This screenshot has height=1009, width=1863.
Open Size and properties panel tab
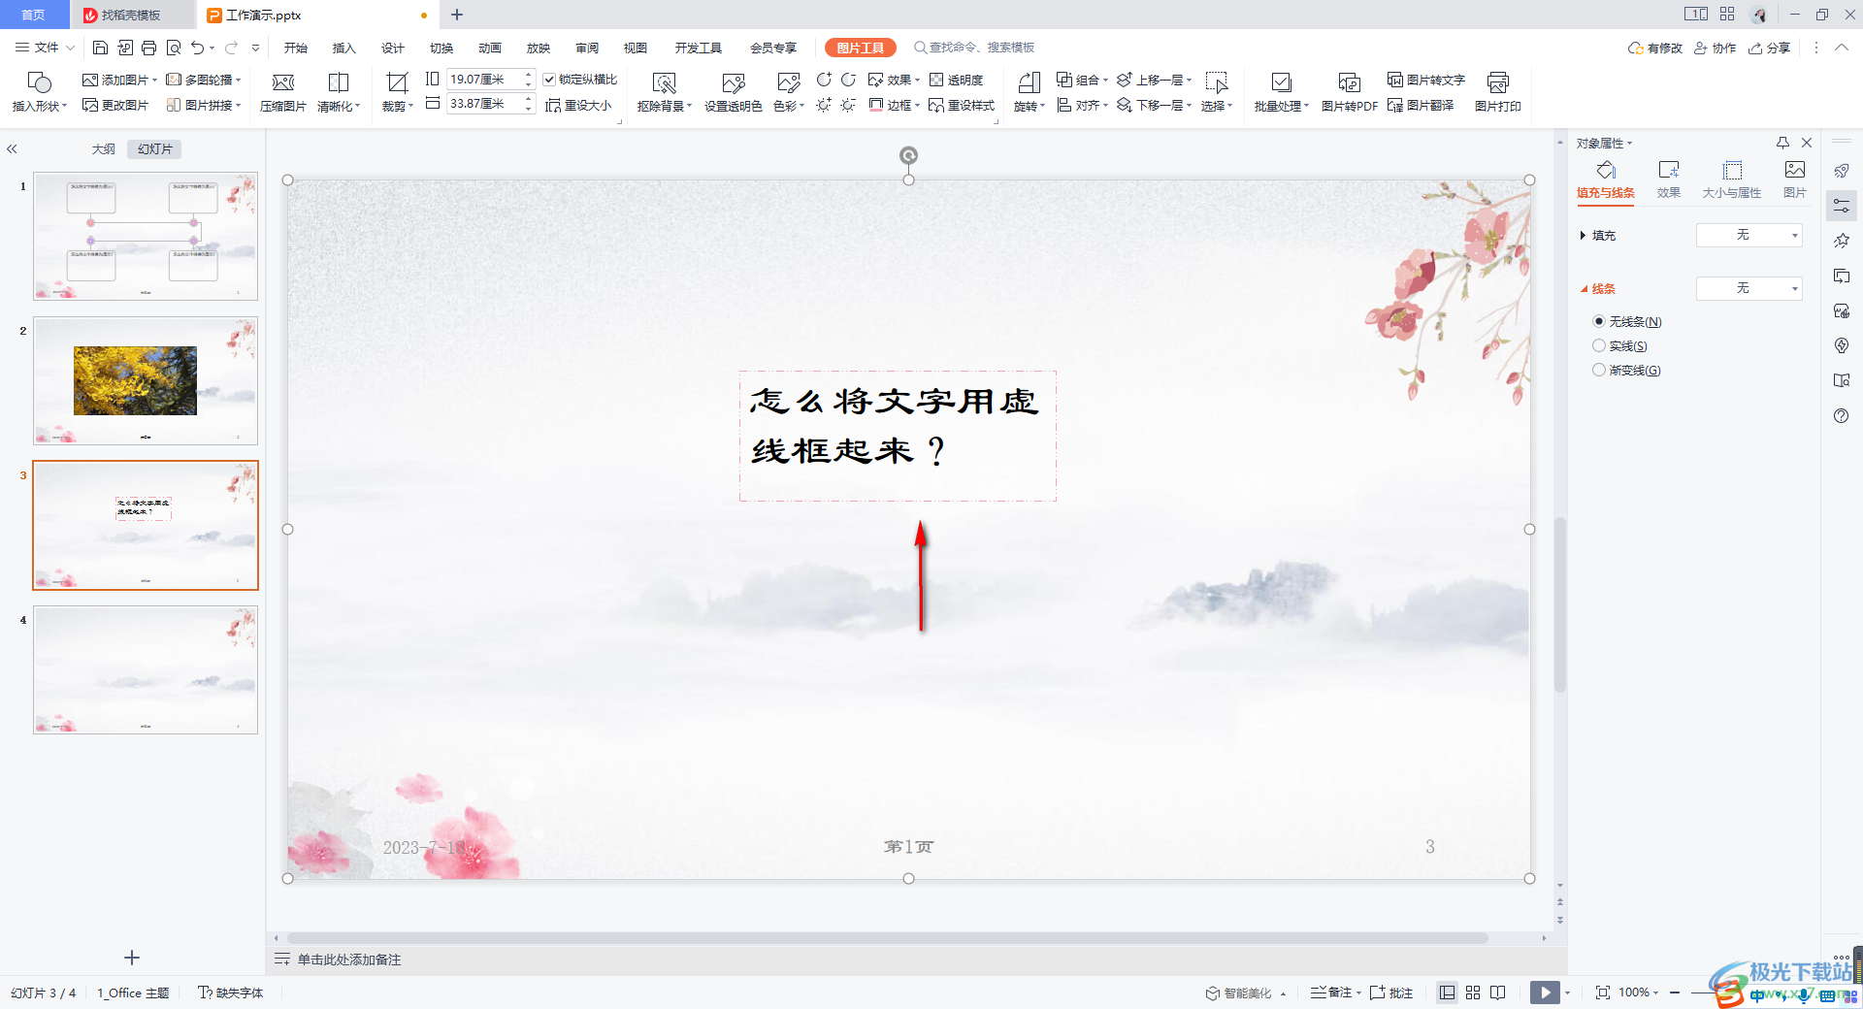click(x=1731, y=180)
